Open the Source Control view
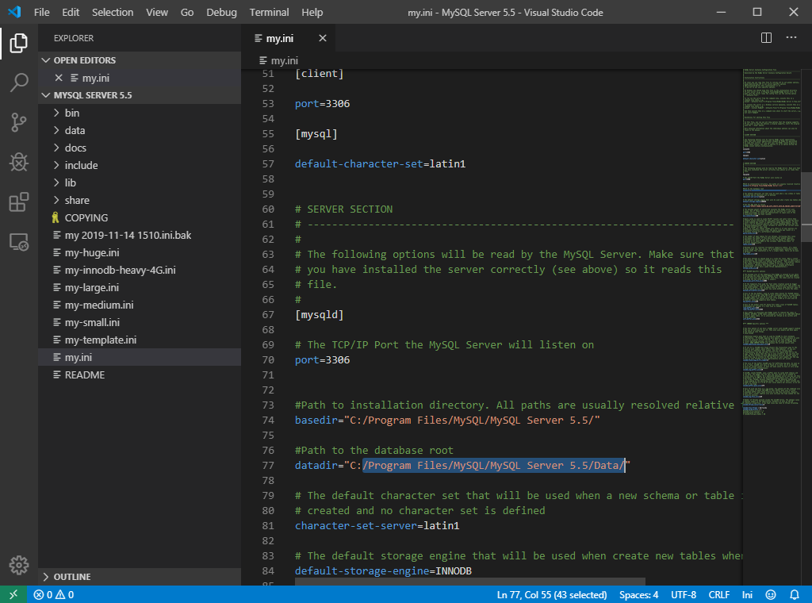The height and width of the screenshot is (603, 812). point(19,122)
